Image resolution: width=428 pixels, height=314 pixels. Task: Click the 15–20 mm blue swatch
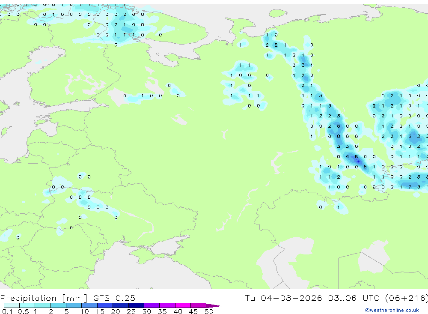click(105, 305)
